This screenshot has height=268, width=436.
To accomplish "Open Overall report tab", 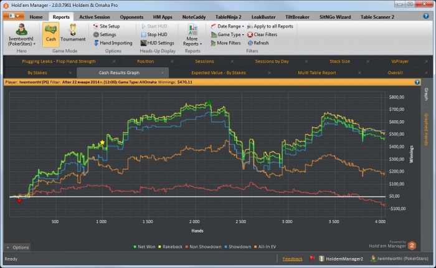I will (x=395, y=73).
